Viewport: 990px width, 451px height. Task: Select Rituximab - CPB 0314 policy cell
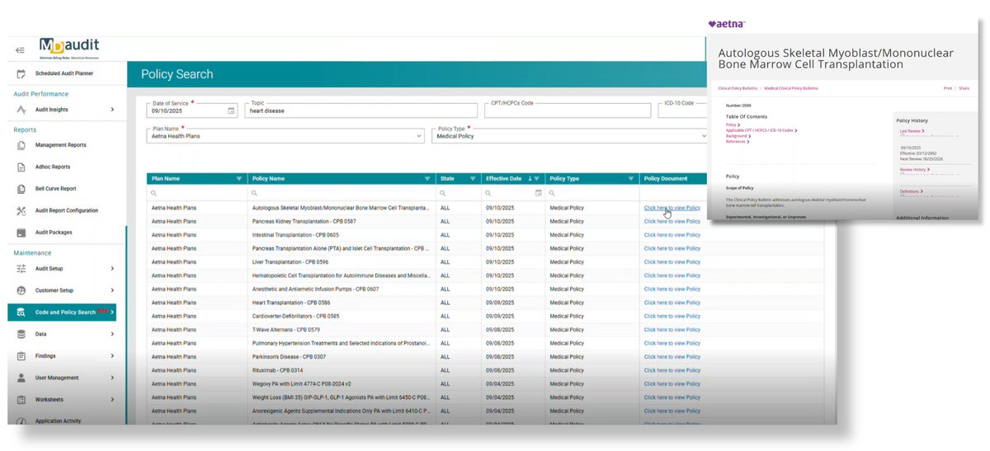tap(341, 370)
